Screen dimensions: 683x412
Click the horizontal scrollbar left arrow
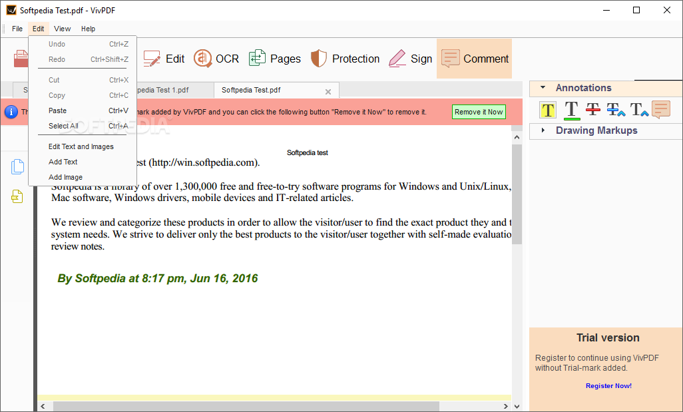point(43,406)
